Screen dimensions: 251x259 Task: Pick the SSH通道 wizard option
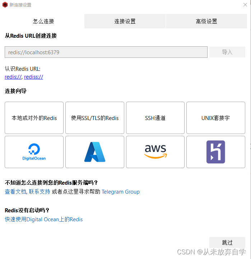155,118
